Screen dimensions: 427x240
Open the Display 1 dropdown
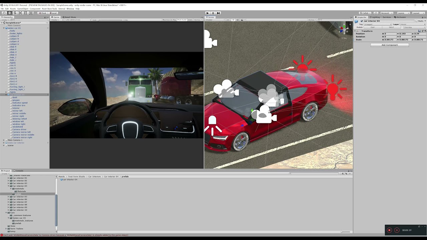coord(56,20)
